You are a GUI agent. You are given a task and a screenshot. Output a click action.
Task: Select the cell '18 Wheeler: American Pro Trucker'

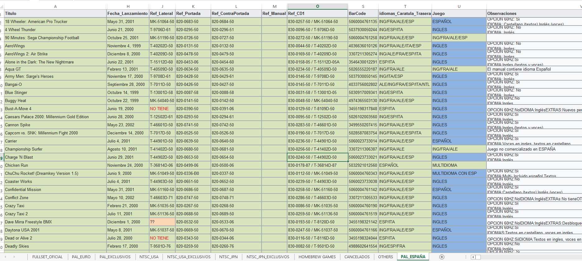pyautogui.click(x=55, y=21)
